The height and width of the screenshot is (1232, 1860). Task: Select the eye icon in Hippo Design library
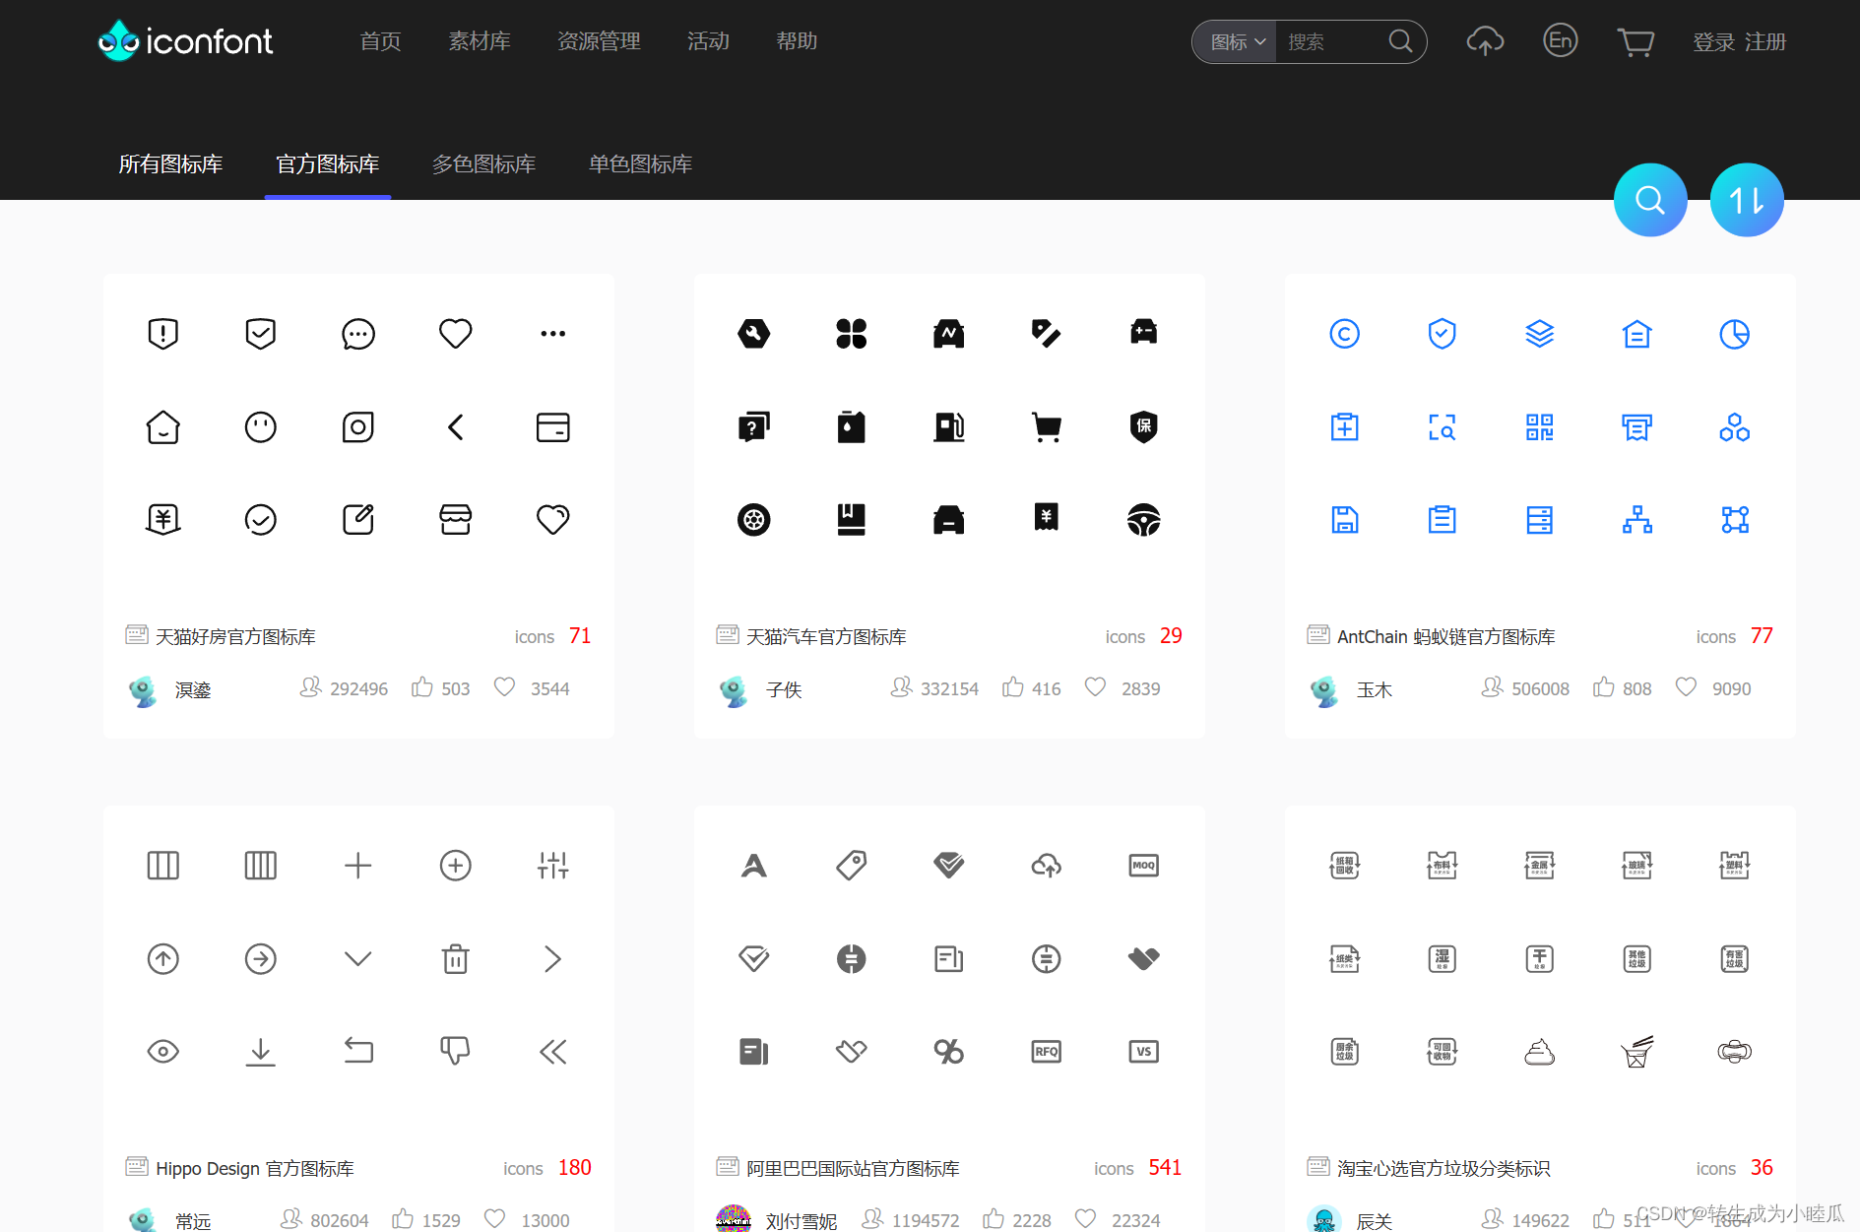[163, 1051]
